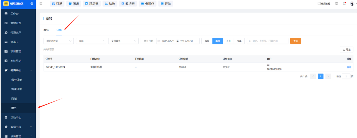Click the campus switch icon beside 朝阳总校区
Viewport: 357px width, 138px height.
click(x=32, y=4)
